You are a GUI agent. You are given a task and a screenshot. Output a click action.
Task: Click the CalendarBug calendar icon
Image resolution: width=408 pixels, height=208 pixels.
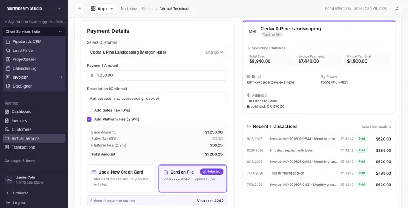point(8,68)
